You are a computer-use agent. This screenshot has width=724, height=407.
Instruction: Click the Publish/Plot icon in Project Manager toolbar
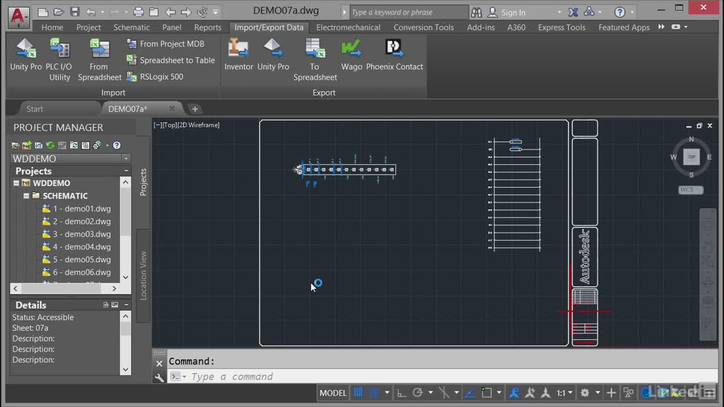tap(97, 145)
